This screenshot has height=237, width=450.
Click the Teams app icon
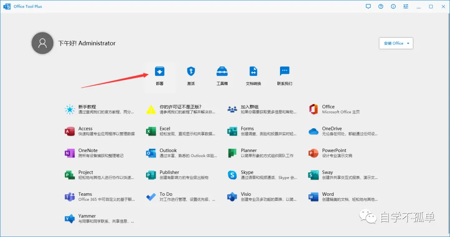click(x=70, y=197)
